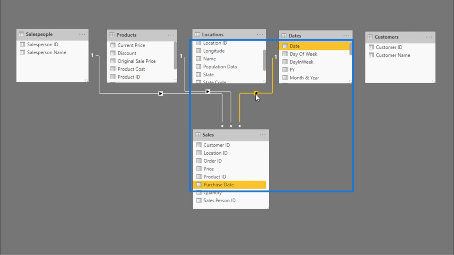Click the Locations table scrollbar
Image resolution: width=454 pixels, height=255 pixels.
tap(264, 60)
